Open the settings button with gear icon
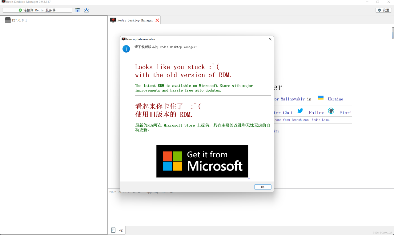Screen dimensions: 394x235 click(x=384, y=10)
